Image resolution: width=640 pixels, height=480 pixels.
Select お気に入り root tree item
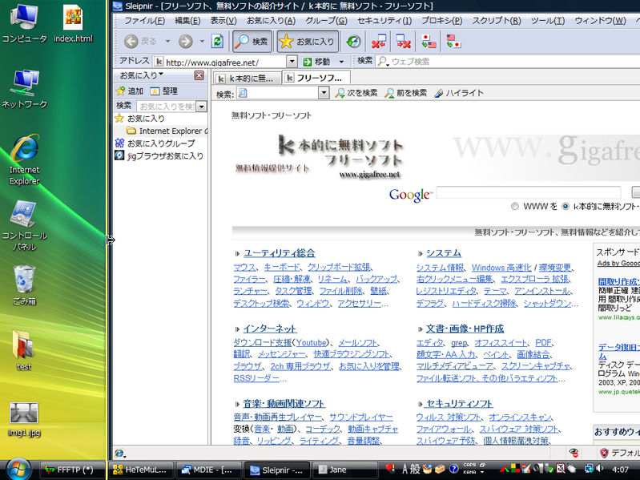point(140,119)
